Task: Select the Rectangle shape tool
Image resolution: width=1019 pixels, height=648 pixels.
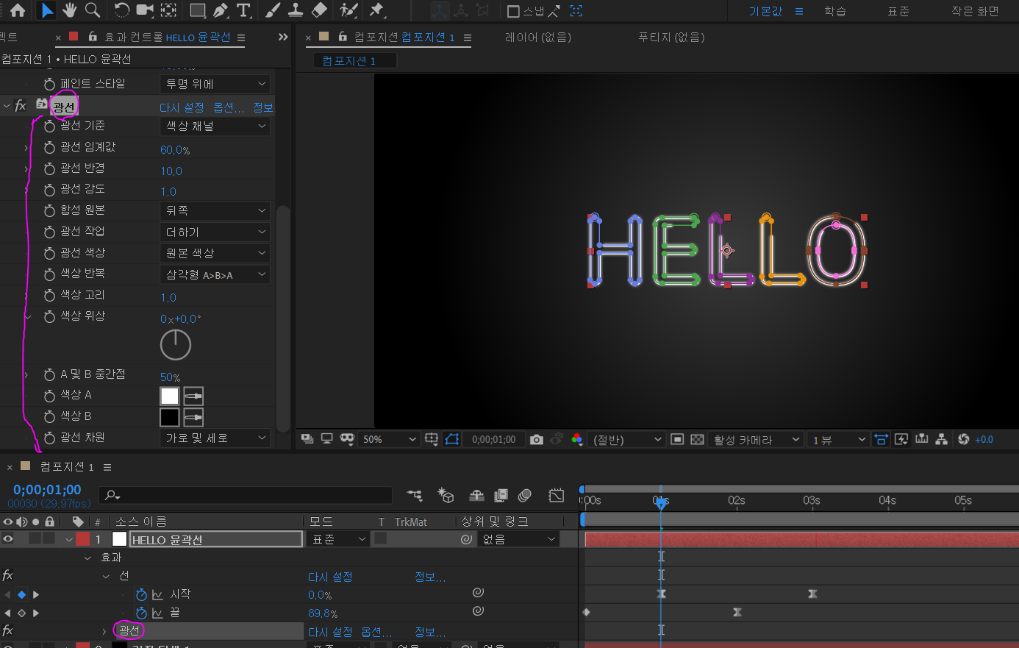Action: 197,10
